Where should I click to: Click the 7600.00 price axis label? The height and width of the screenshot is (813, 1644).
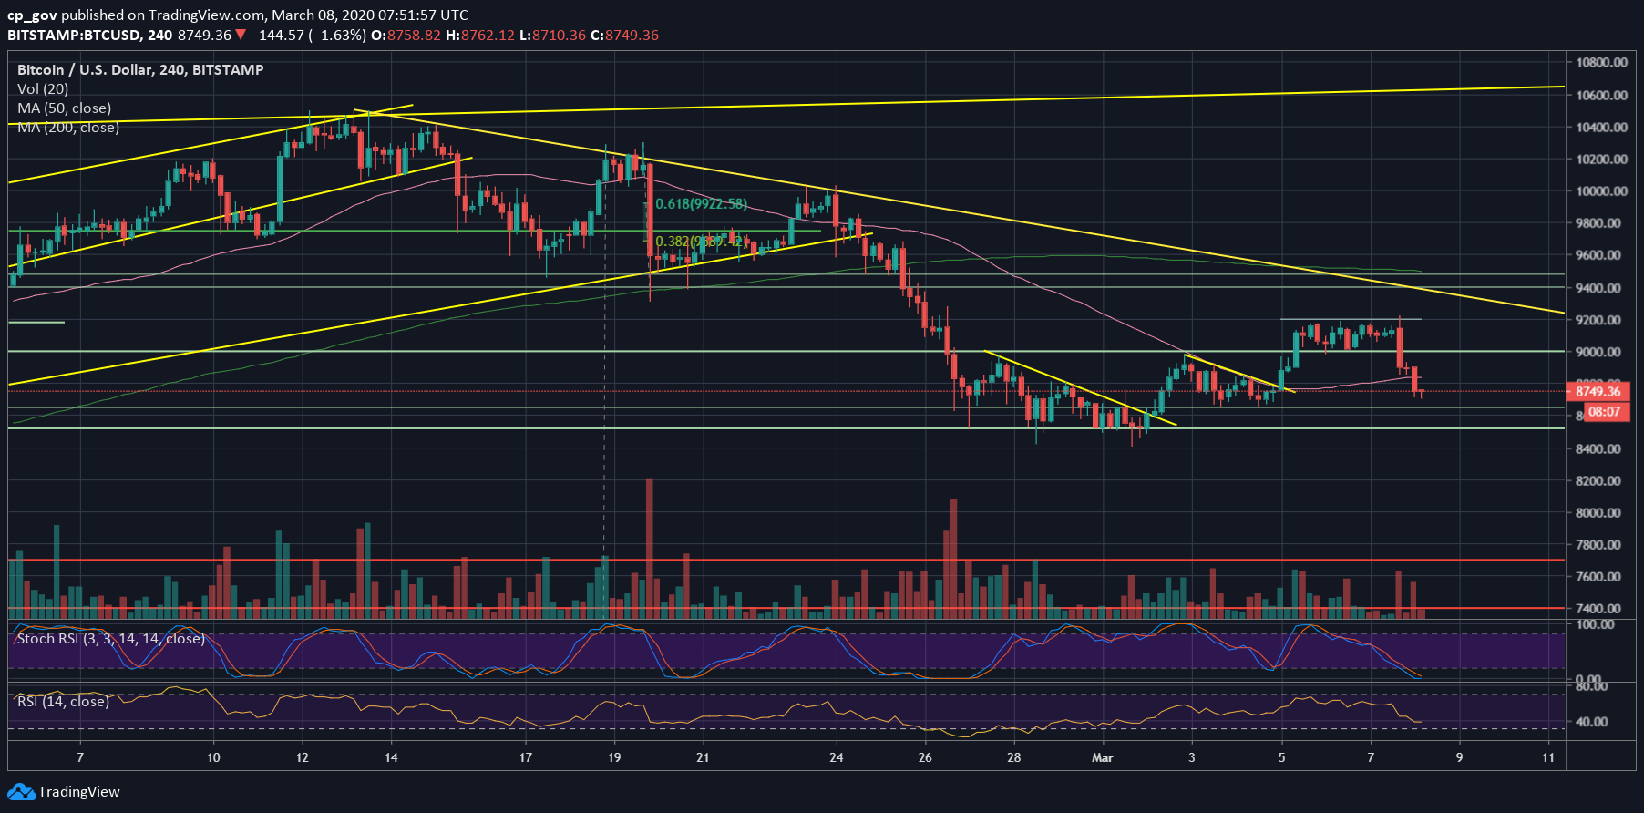(x=1598, y=577)
